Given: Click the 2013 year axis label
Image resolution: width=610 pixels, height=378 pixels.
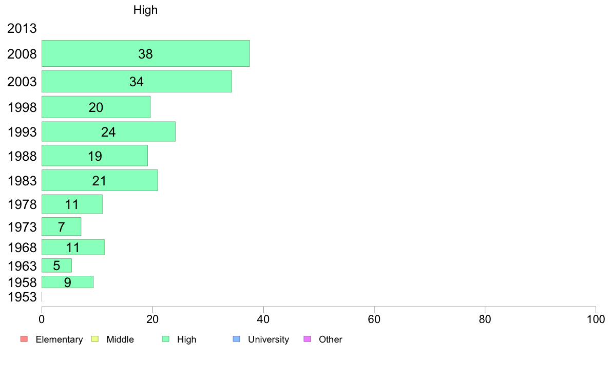Looking at the screenshot, I should point(22,28).
